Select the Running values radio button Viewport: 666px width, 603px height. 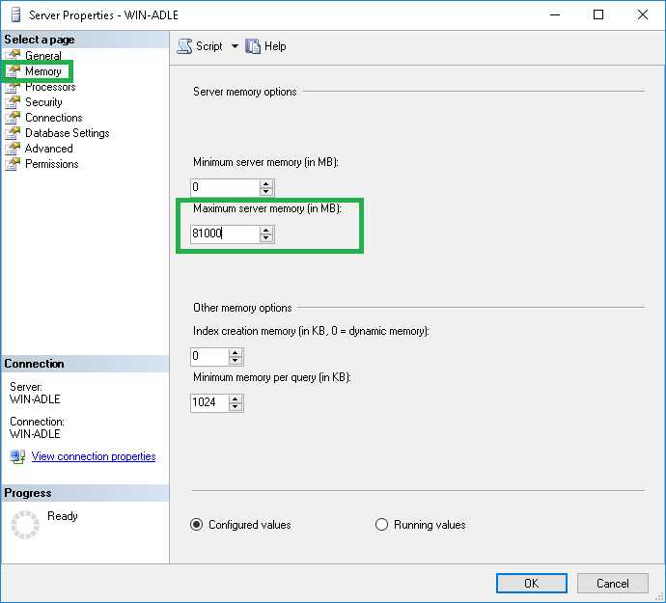click(382, 525)
